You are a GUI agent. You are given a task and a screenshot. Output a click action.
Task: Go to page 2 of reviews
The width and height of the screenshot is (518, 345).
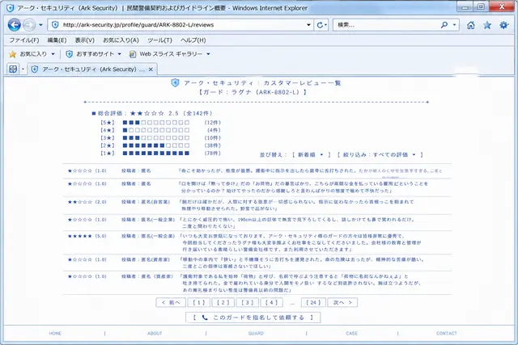[223, 302]
